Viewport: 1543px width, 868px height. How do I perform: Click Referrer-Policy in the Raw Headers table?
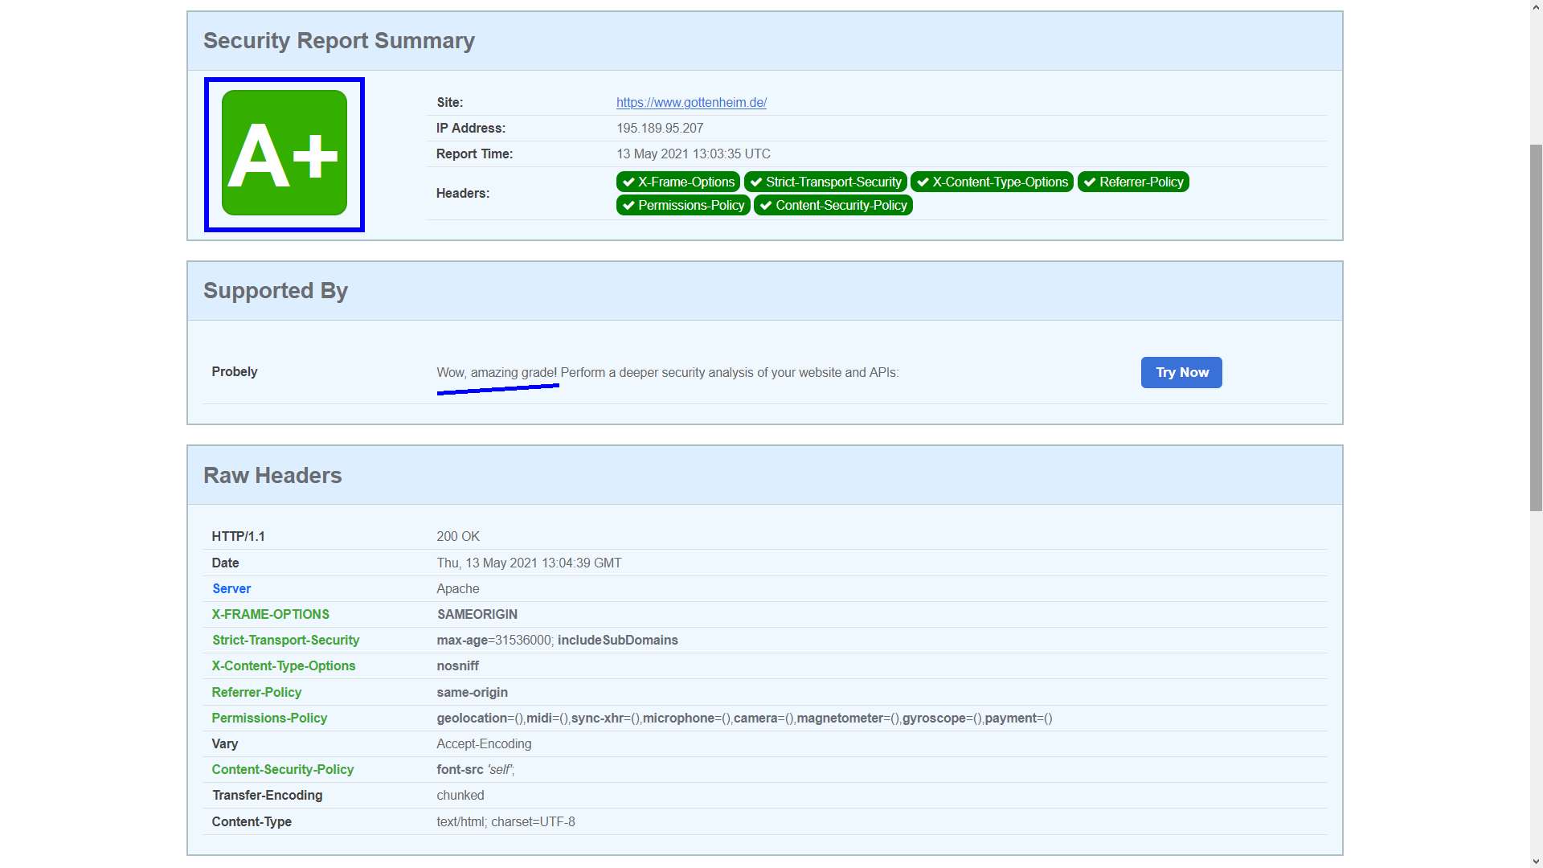[256, 693]
